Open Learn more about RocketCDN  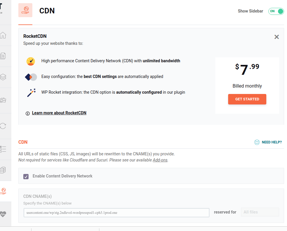[x=59, y=113]
